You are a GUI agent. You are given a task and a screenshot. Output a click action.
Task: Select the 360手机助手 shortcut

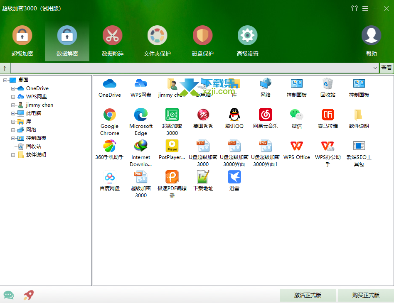pos(110,150)
